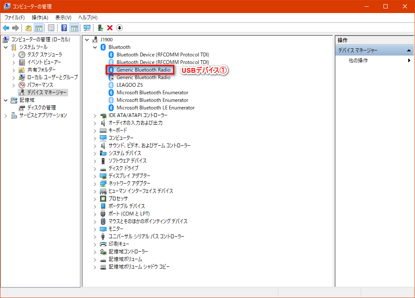Open the 操作(A) menu
The height and width of the screenshot is (298, 415).
coord(40,17)
